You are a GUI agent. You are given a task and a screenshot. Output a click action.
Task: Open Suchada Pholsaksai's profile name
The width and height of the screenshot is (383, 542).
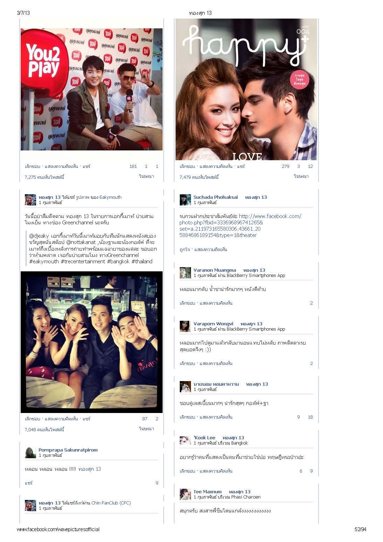(216, 197)
